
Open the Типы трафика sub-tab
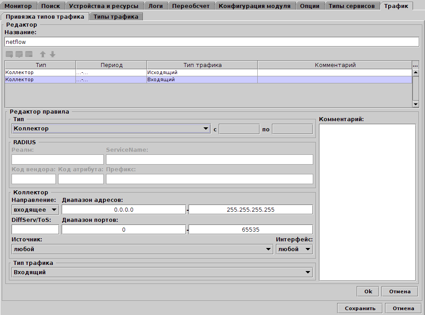(115, 16)
